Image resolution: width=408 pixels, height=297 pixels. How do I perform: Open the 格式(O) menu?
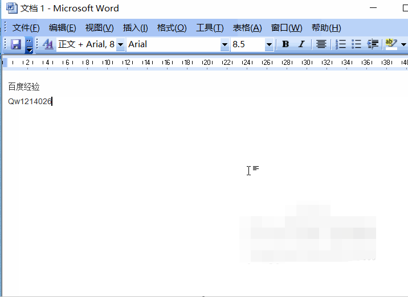click(172, 28)
